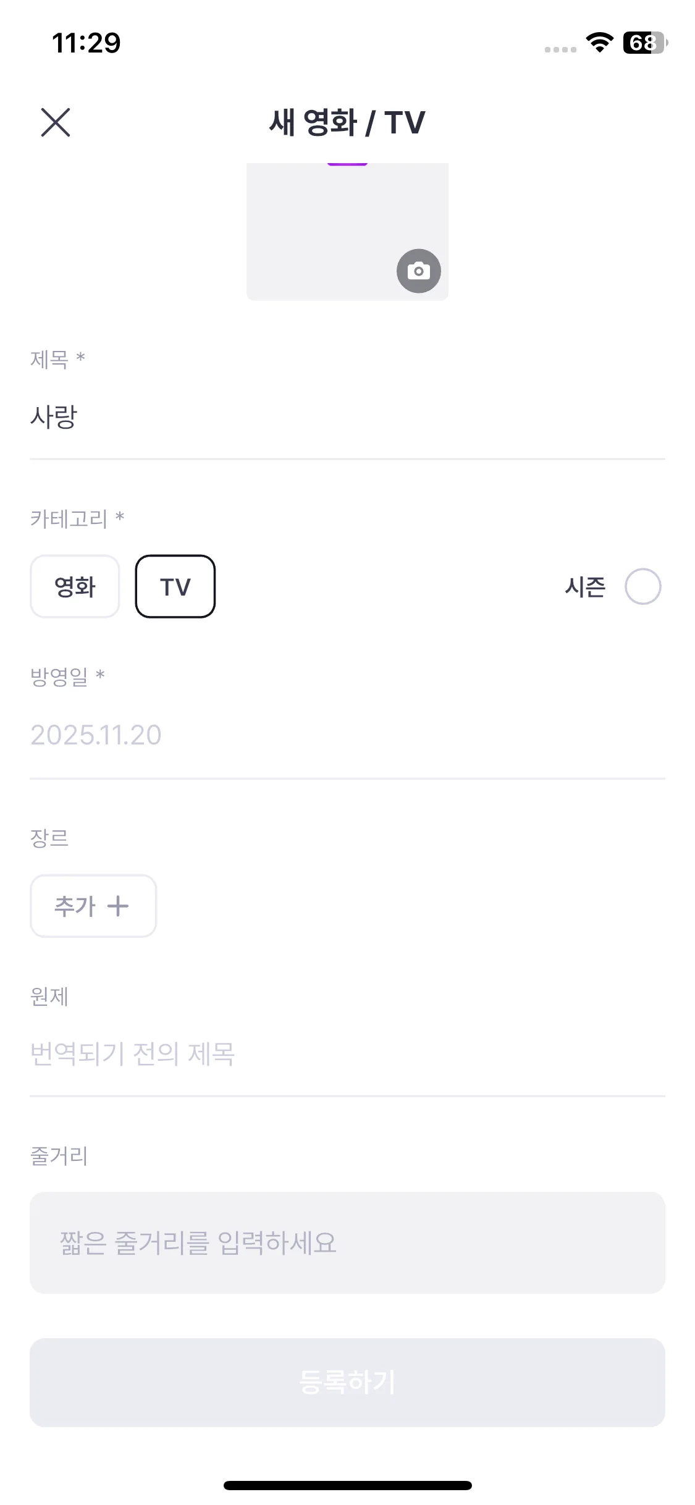Tap the 새 영화 / TV header title
This screenshot has height=1505, width=695.
pos(347,122)
